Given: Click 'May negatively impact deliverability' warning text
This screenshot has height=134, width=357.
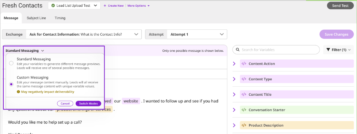Looking at the screenshot, I should point(48,92).
